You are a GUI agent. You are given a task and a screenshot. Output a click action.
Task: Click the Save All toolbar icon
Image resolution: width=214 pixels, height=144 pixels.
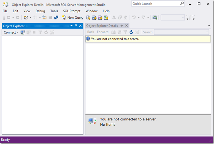point(56,18)
